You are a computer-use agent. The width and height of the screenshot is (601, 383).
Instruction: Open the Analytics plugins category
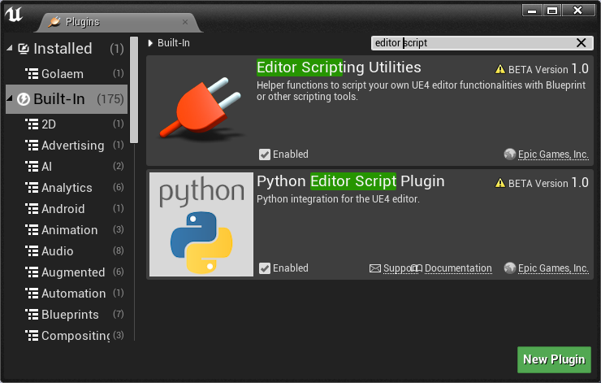[67, 187]
